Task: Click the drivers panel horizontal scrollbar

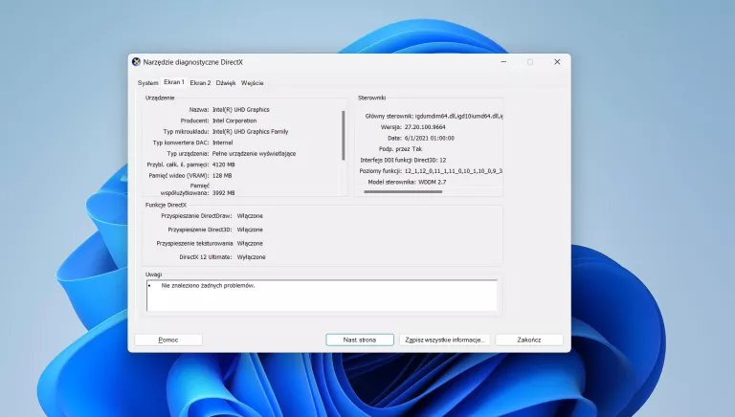Action: click(x=402, y=191)
